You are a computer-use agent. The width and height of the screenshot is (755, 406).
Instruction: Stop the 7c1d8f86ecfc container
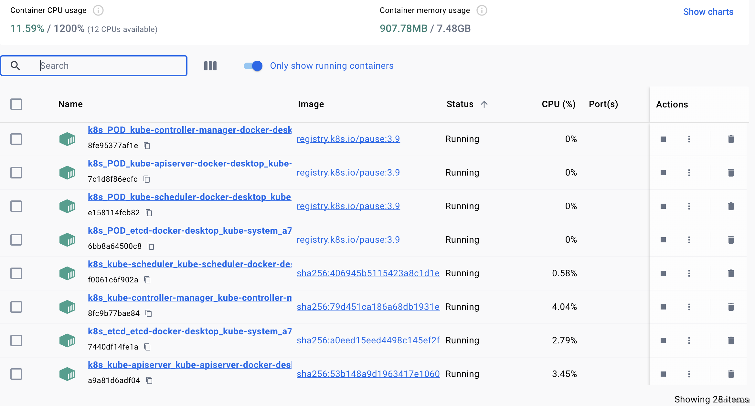click(663, 173)
